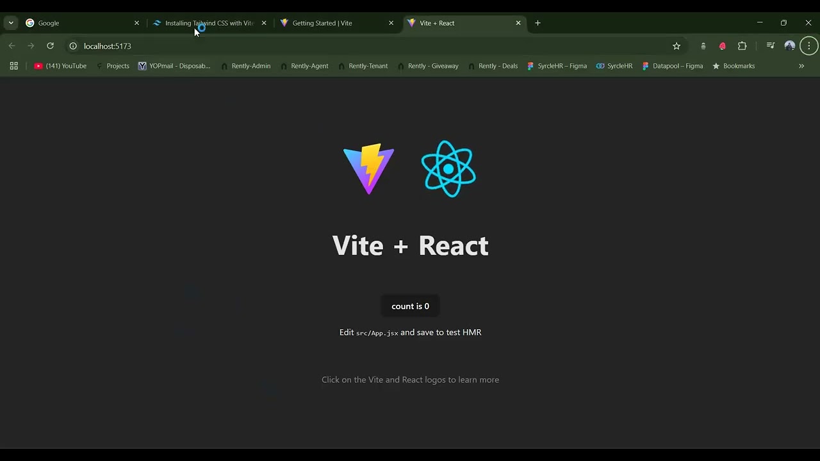Open the SyrcleHR bookmark

(x=614, y=66)
